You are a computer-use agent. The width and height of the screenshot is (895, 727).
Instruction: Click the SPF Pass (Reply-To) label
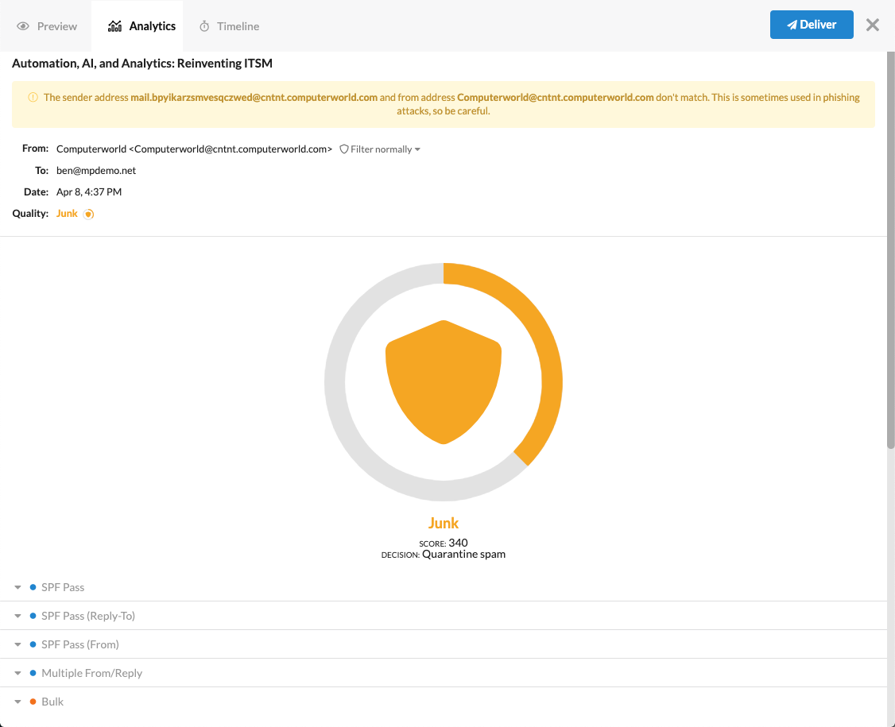point(83,616)
